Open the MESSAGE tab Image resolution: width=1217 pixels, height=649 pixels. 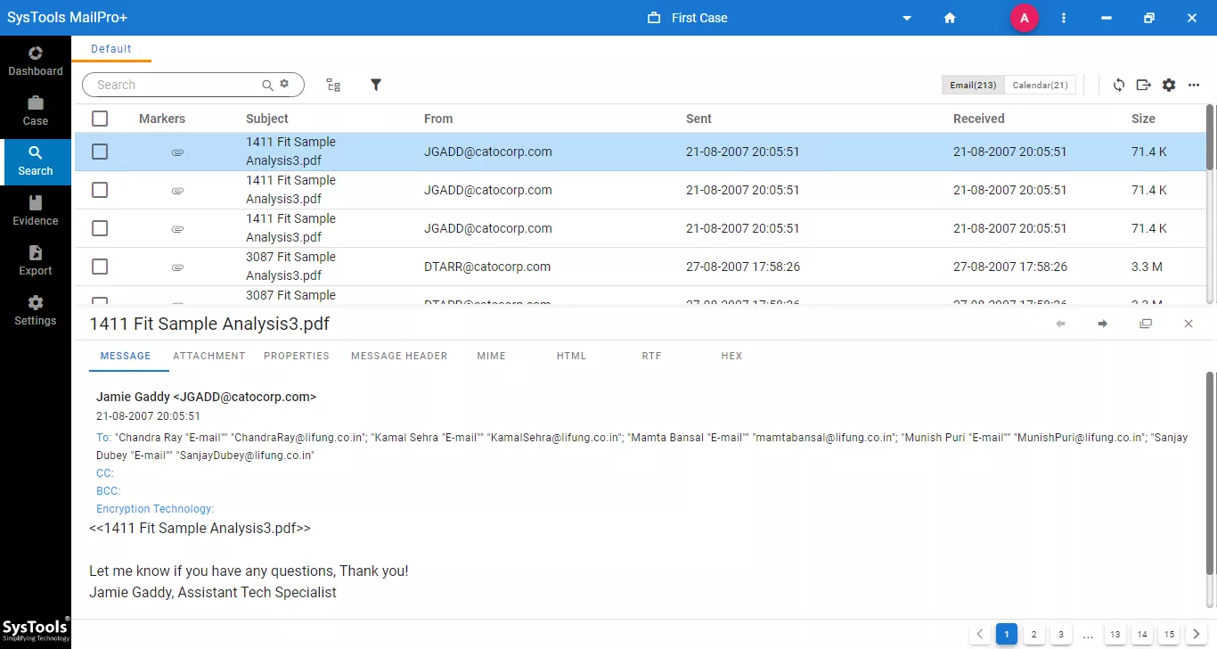(x=126, y=356)
